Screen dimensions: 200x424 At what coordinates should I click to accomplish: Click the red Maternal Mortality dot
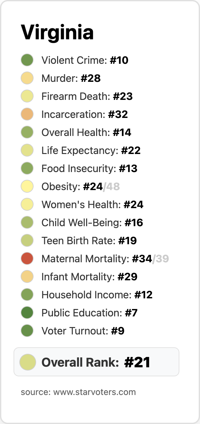coord(27,259)
